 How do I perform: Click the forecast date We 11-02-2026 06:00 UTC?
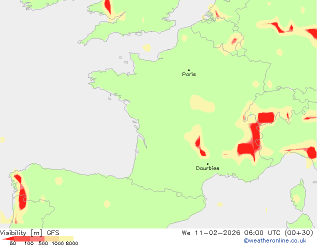[232, 233]
